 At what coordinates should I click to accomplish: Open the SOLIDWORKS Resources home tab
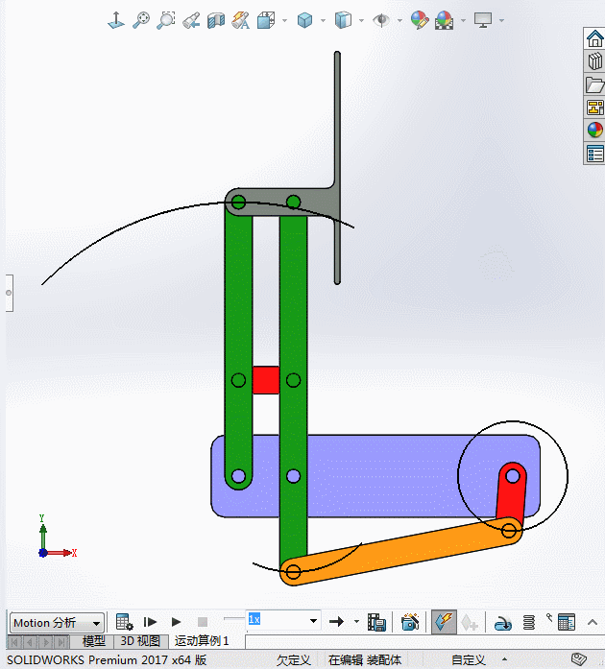pos(594,38)
